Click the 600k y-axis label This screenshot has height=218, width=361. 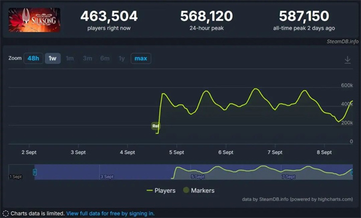click(347, 85)
